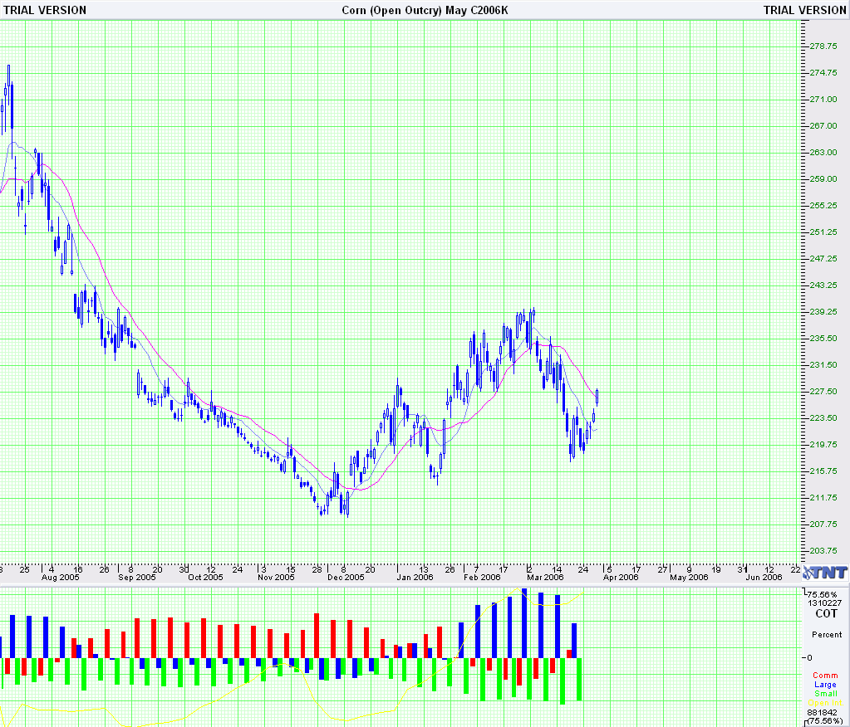Image resolution: width=850 pixels, height=727 pixels.
Task: Select the 227.50 price level
Action: tap(823, 391)
